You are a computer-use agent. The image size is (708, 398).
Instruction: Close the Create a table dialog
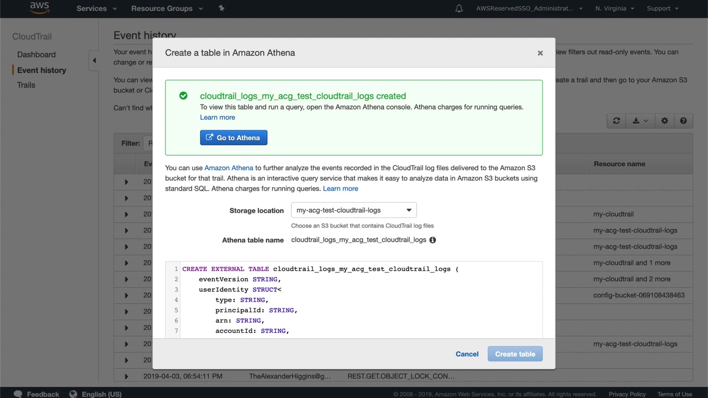540,53
